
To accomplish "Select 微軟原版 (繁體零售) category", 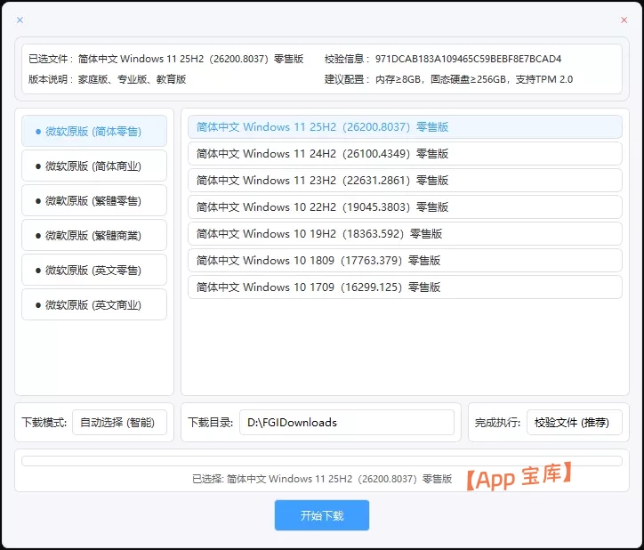I will (94, 200).
